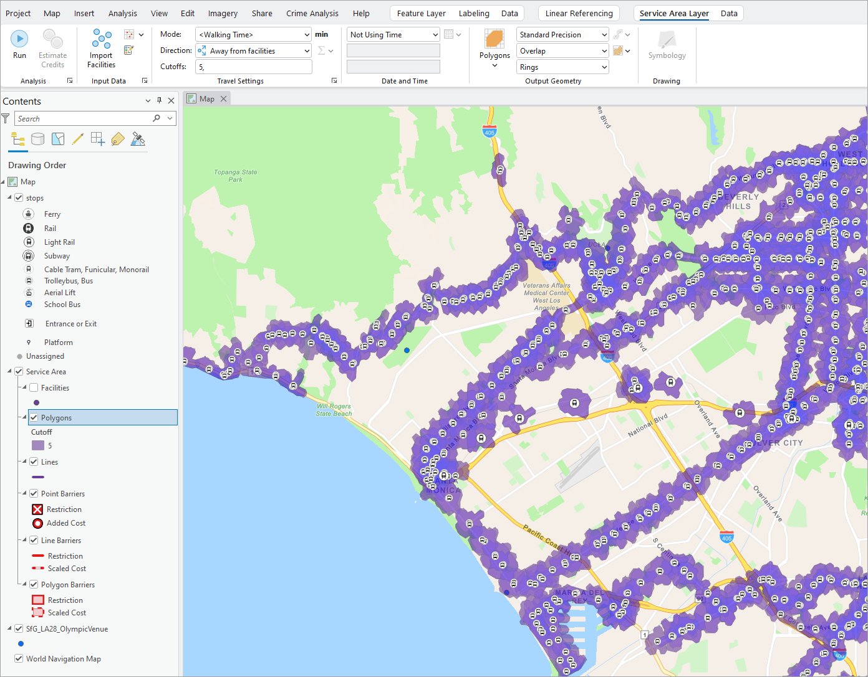
Task: Toggle visibility of the stops layer
Action: pyautogui.click(x=19, y=197)
